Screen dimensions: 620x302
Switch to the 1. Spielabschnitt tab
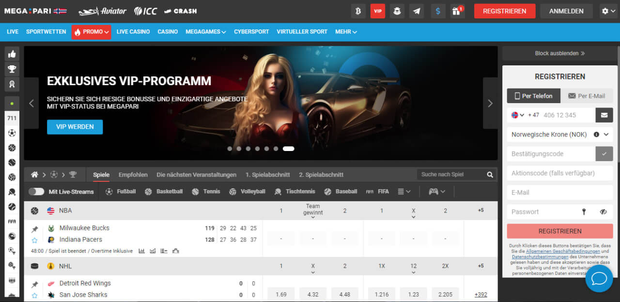click(x=268, y=175)
